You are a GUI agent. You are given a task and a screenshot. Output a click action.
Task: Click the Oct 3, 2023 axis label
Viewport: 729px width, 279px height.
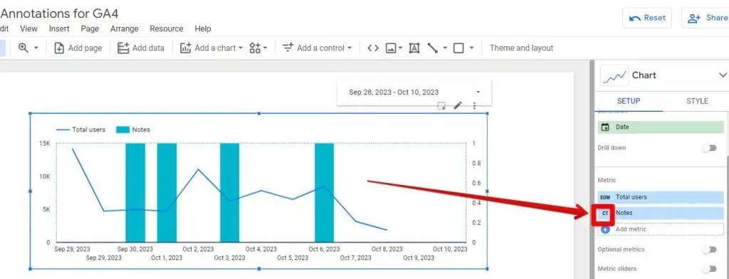(x=230, y=258)
